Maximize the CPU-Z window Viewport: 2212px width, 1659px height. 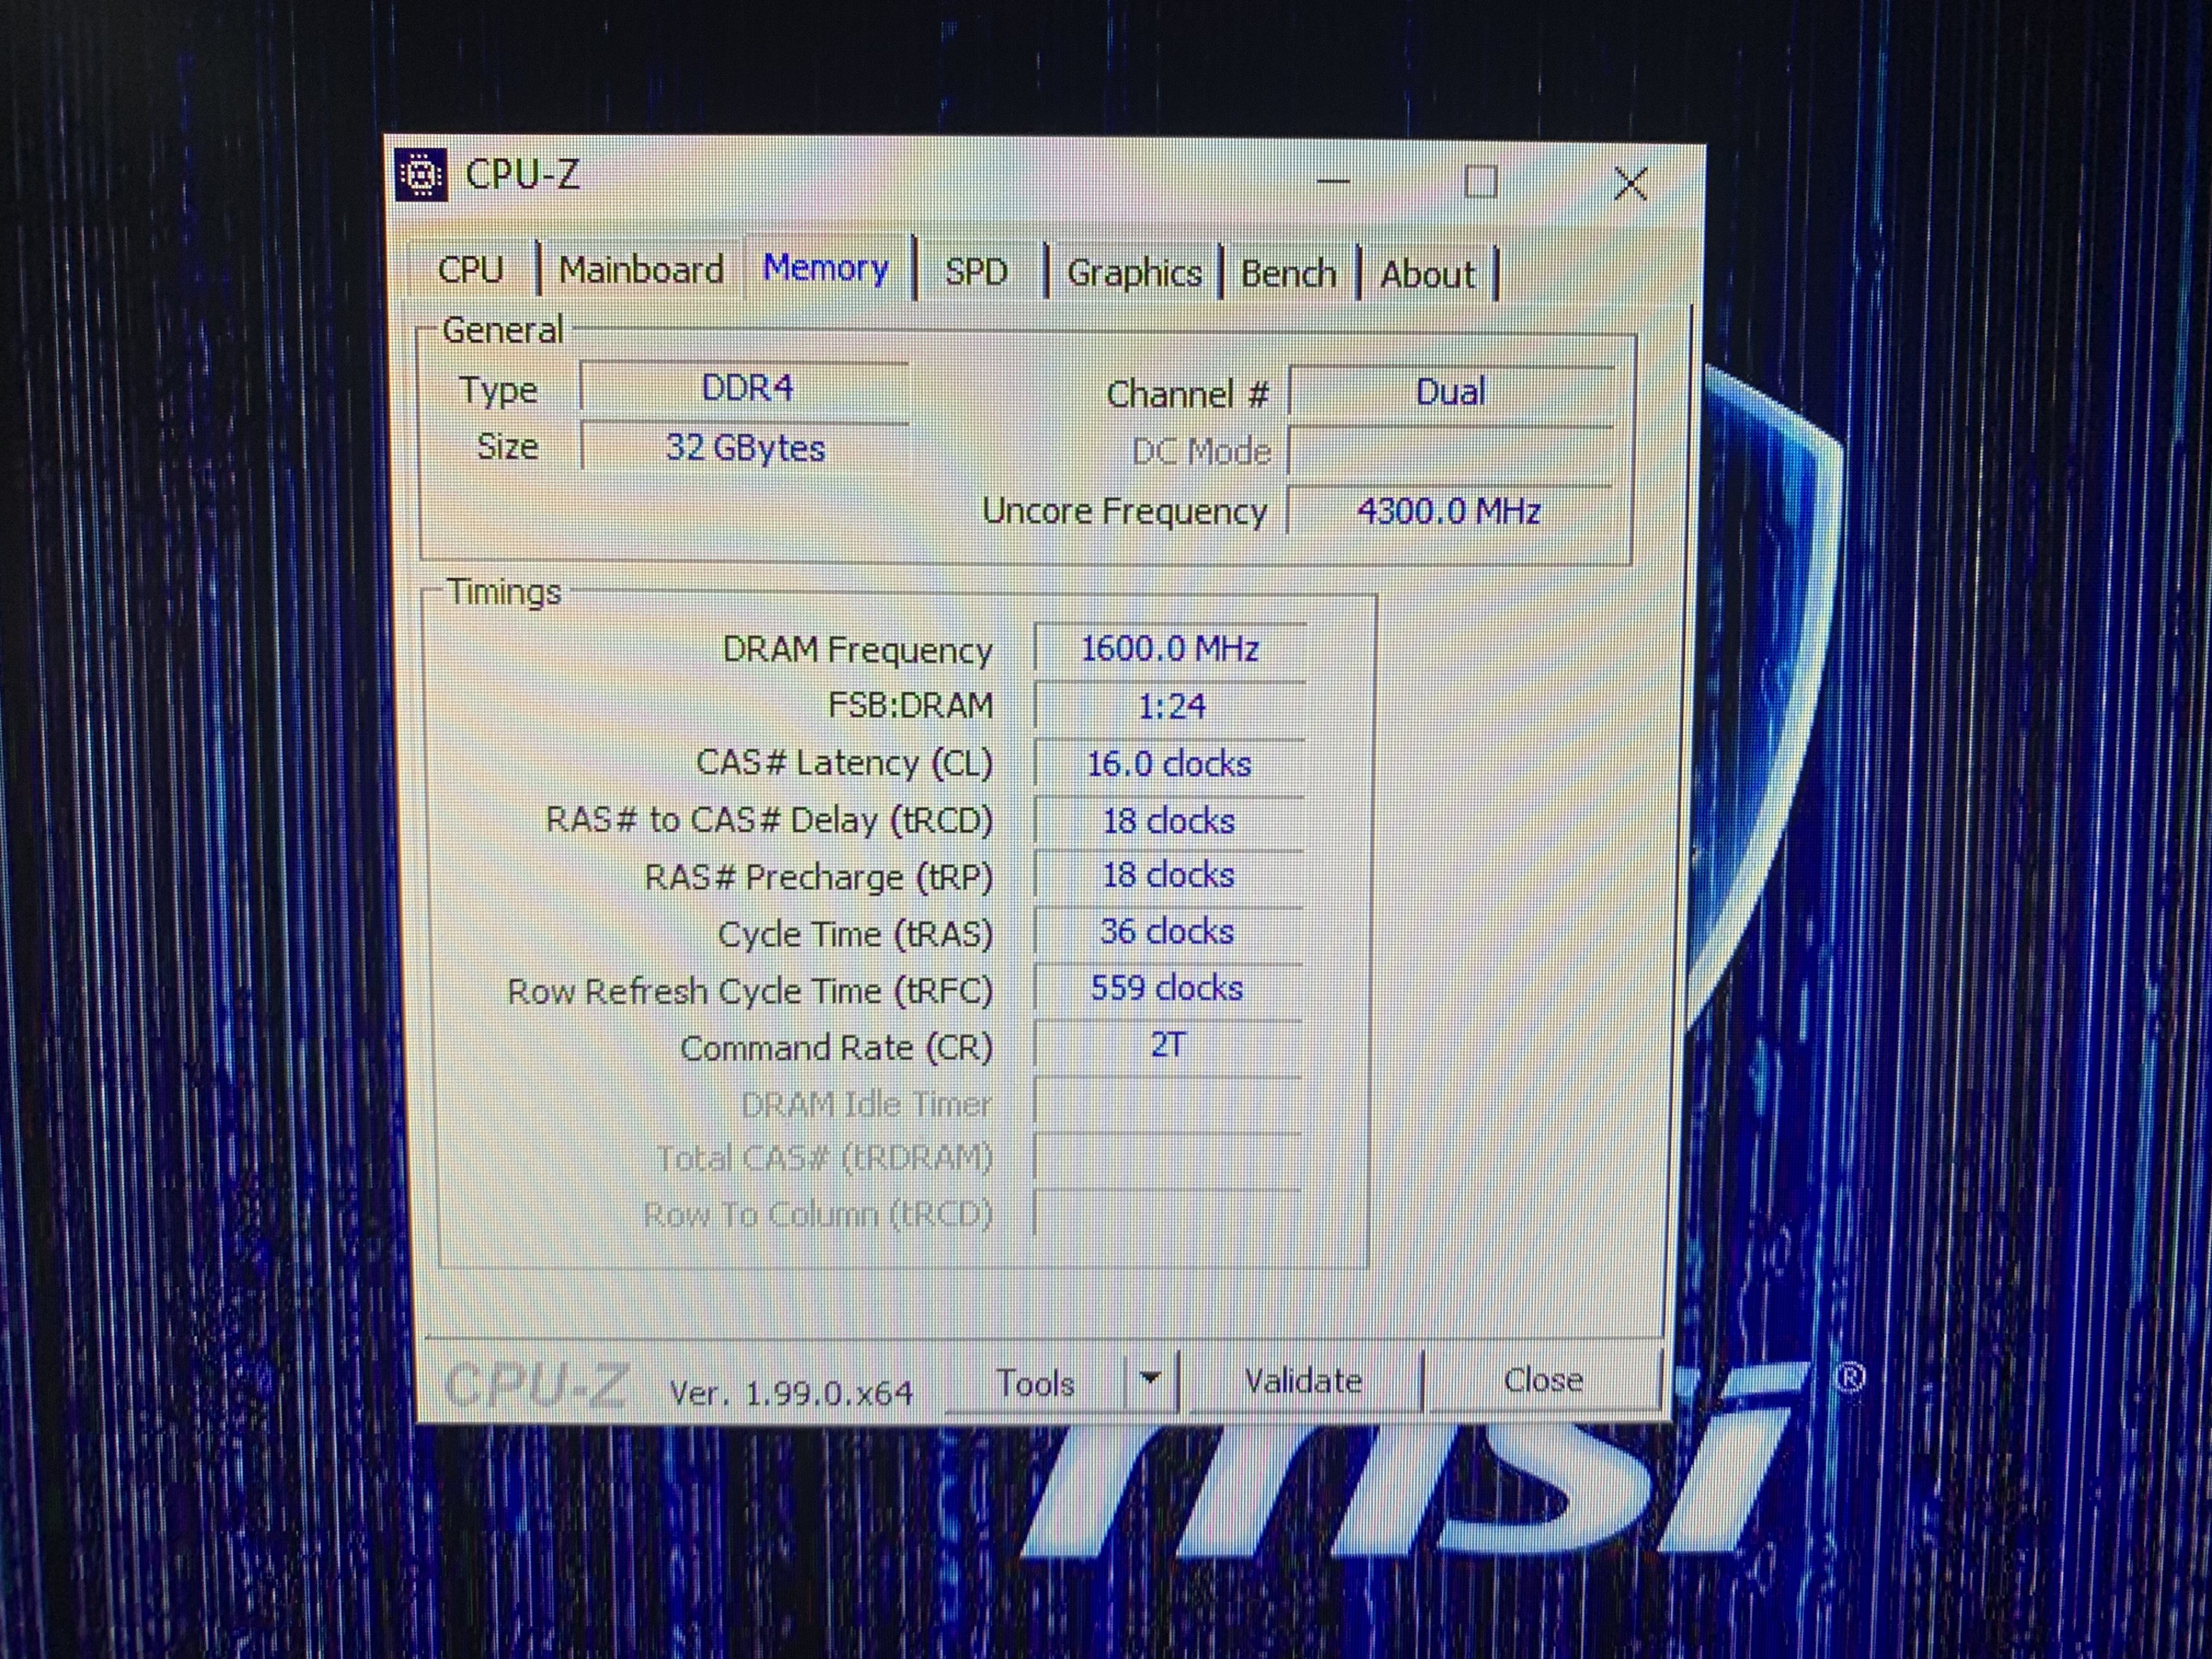1480,182
